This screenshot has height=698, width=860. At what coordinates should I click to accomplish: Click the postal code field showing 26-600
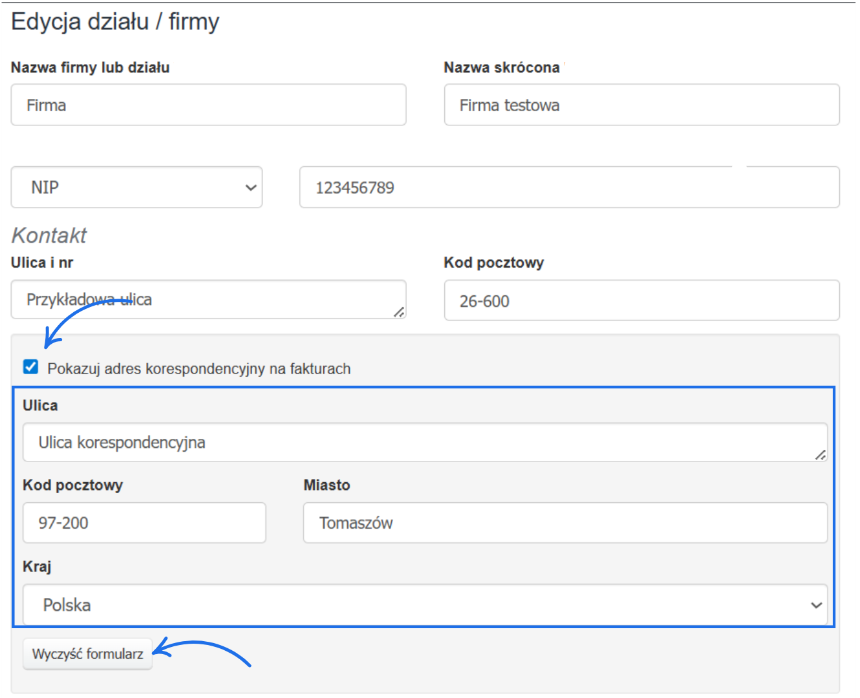641,301
